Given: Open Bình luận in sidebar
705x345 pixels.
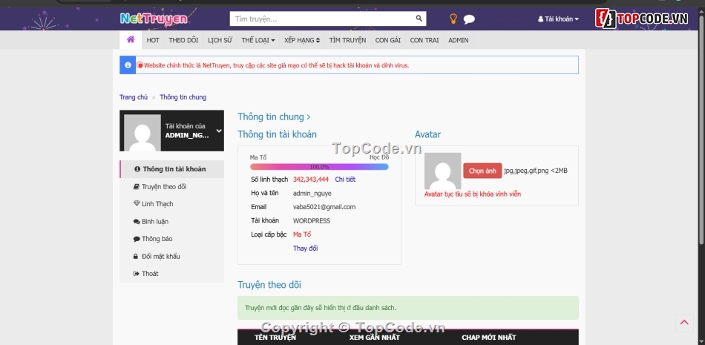Looking at the screenshot, I should tap(171, 221).
